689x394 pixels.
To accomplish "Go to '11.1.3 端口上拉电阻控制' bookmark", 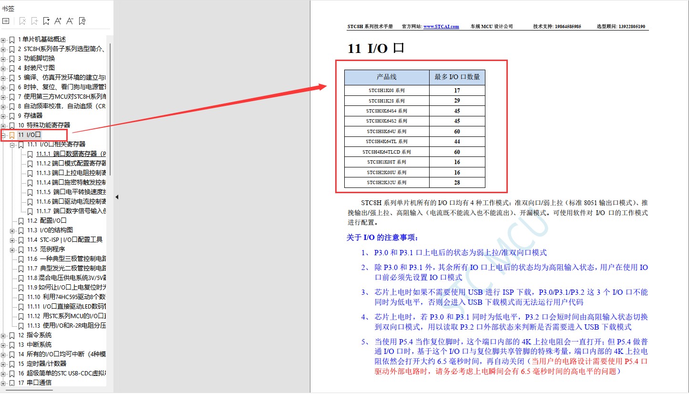I will pyautogui.click(x=71, y=173).
